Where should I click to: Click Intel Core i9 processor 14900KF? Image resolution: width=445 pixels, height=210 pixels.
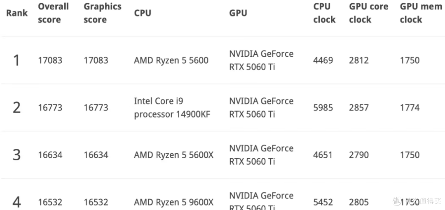coord(172,108)
